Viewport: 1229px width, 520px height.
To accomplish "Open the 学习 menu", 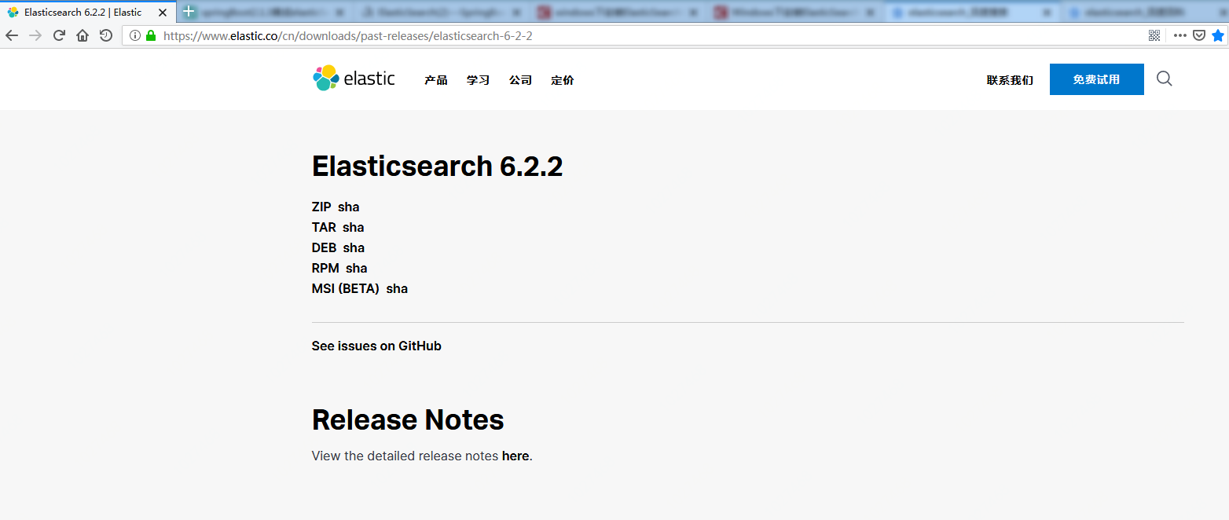I will tap(478, 80).
